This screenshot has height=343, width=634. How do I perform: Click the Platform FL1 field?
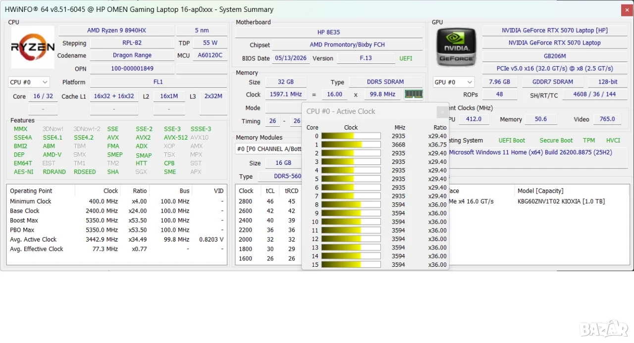coord(158,82)
